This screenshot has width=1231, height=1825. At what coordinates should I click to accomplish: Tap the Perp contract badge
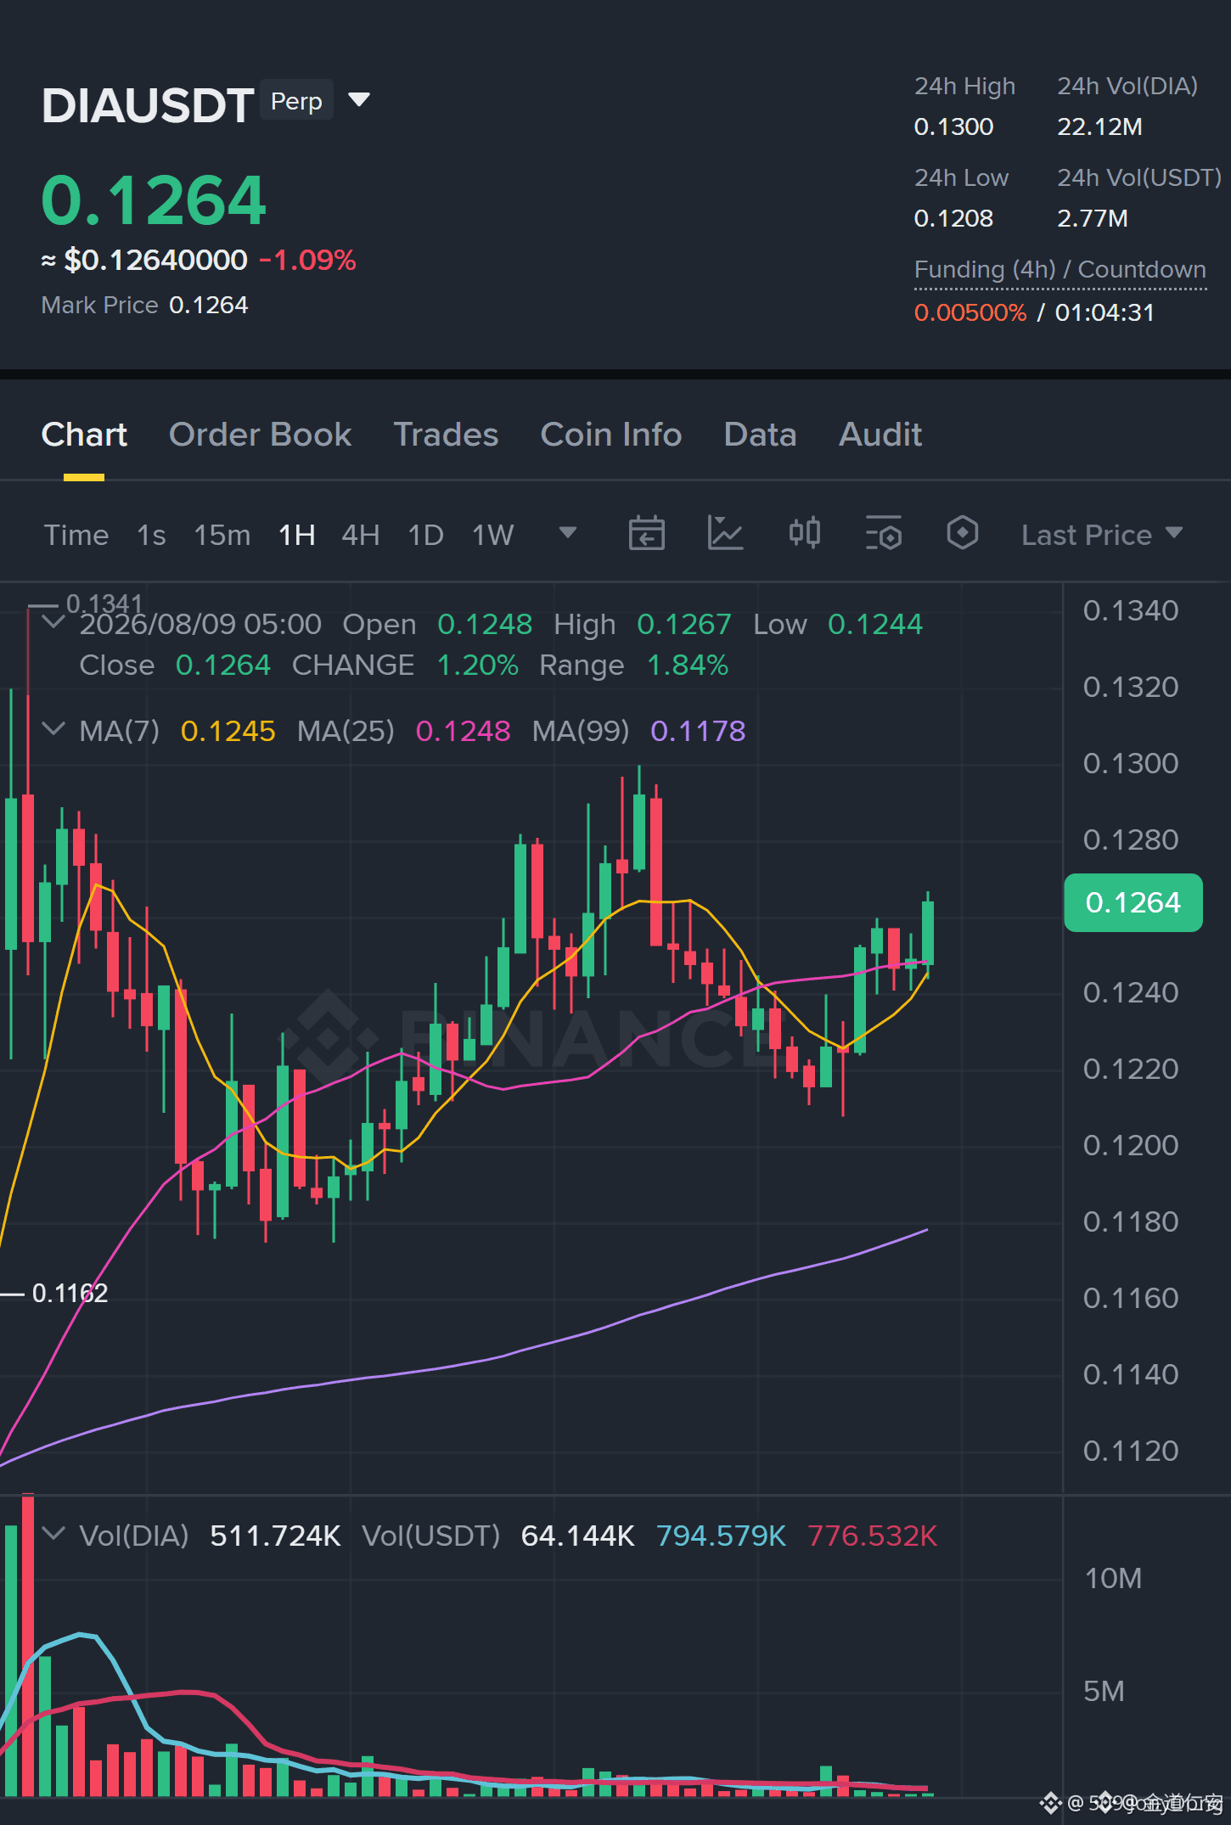[296, 101]
